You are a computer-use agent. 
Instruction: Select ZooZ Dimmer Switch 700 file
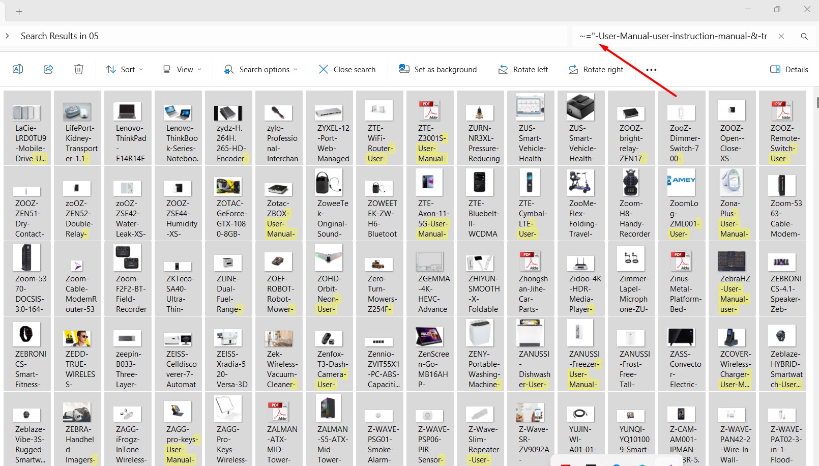[682, 128]
